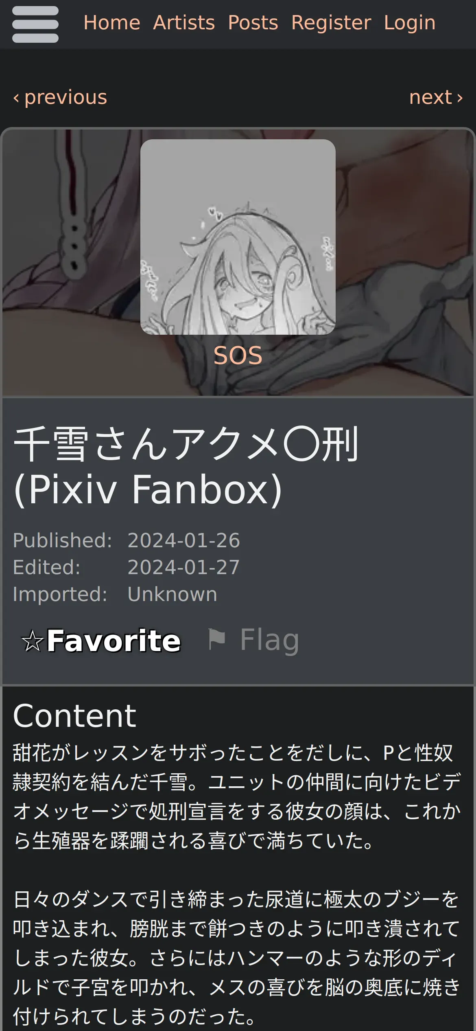Open the Artists section

(184, 23)
